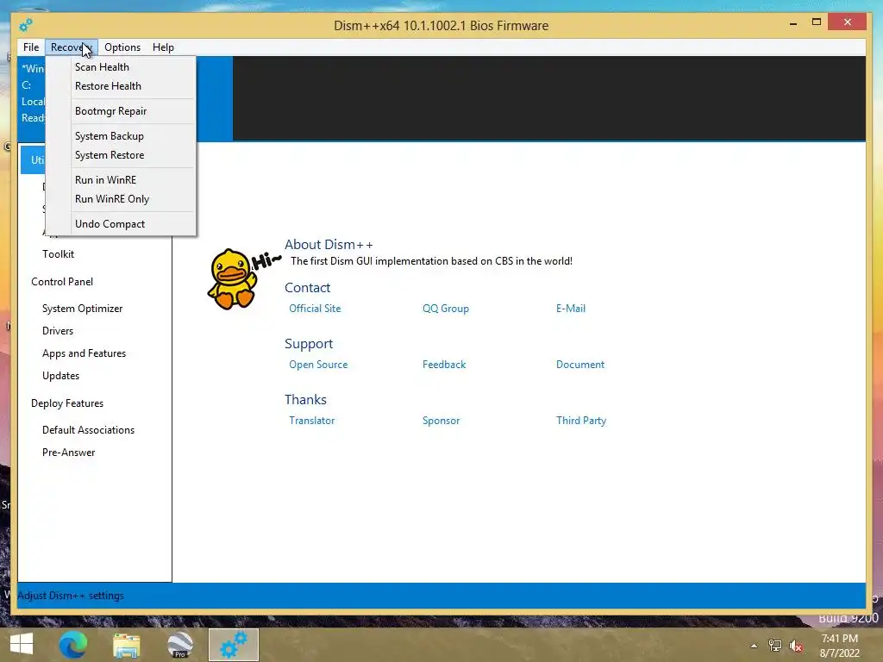Open Updates in the sidebar
The width and height of the screenshot is (883, 662).
[61, 376]
